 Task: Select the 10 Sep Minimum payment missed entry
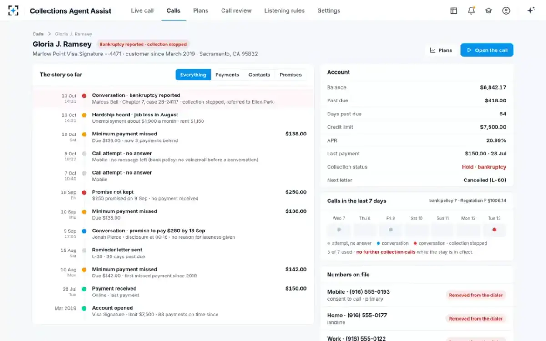[173, 215]
